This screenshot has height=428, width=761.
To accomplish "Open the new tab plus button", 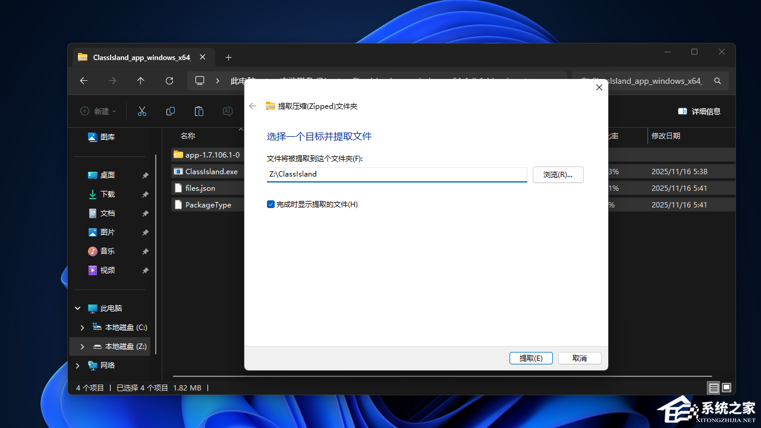I will (x=229, y=58).
